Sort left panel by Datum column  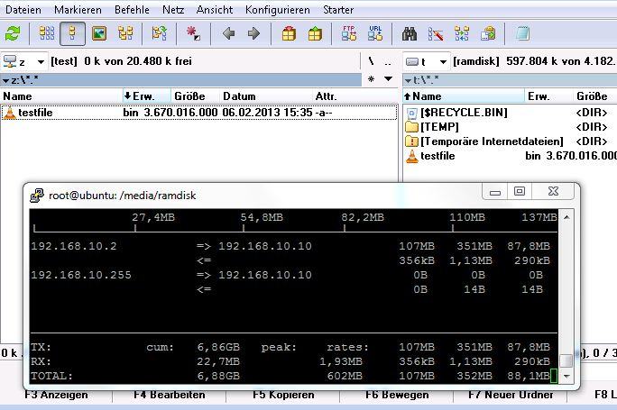pos(266,96)
